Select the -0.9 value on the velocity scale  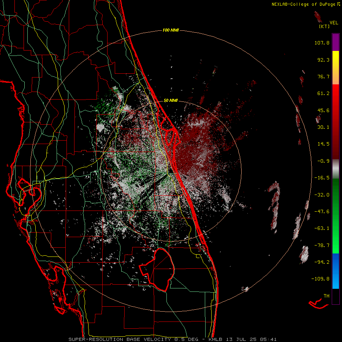323,161
